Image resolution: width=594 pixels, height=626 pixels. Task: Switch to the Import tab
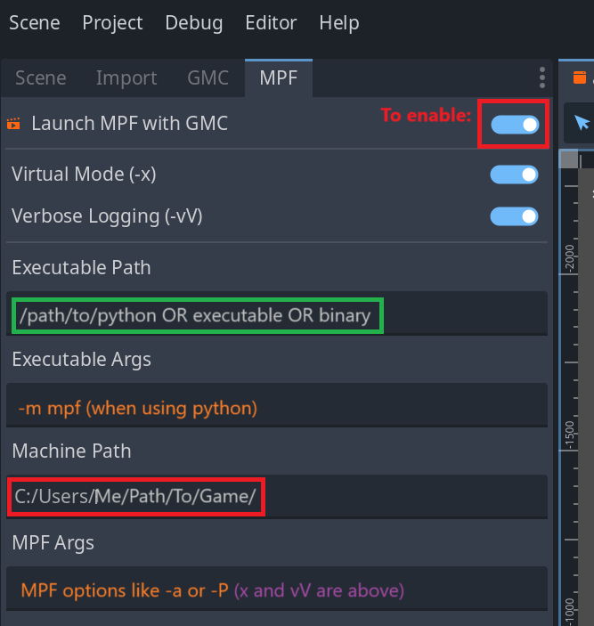pyautogui.click(x=126, y=78)
